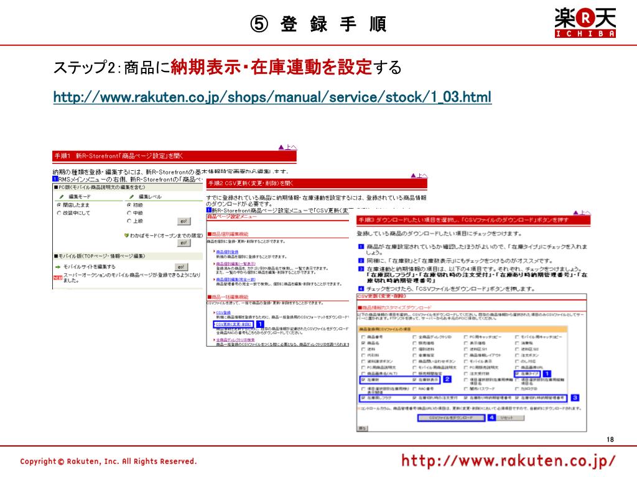Viewport: 637px width, 477px height.
Task: Click the 商品情報カスタマイズダウンロード heading
Action: click(394, 308)
